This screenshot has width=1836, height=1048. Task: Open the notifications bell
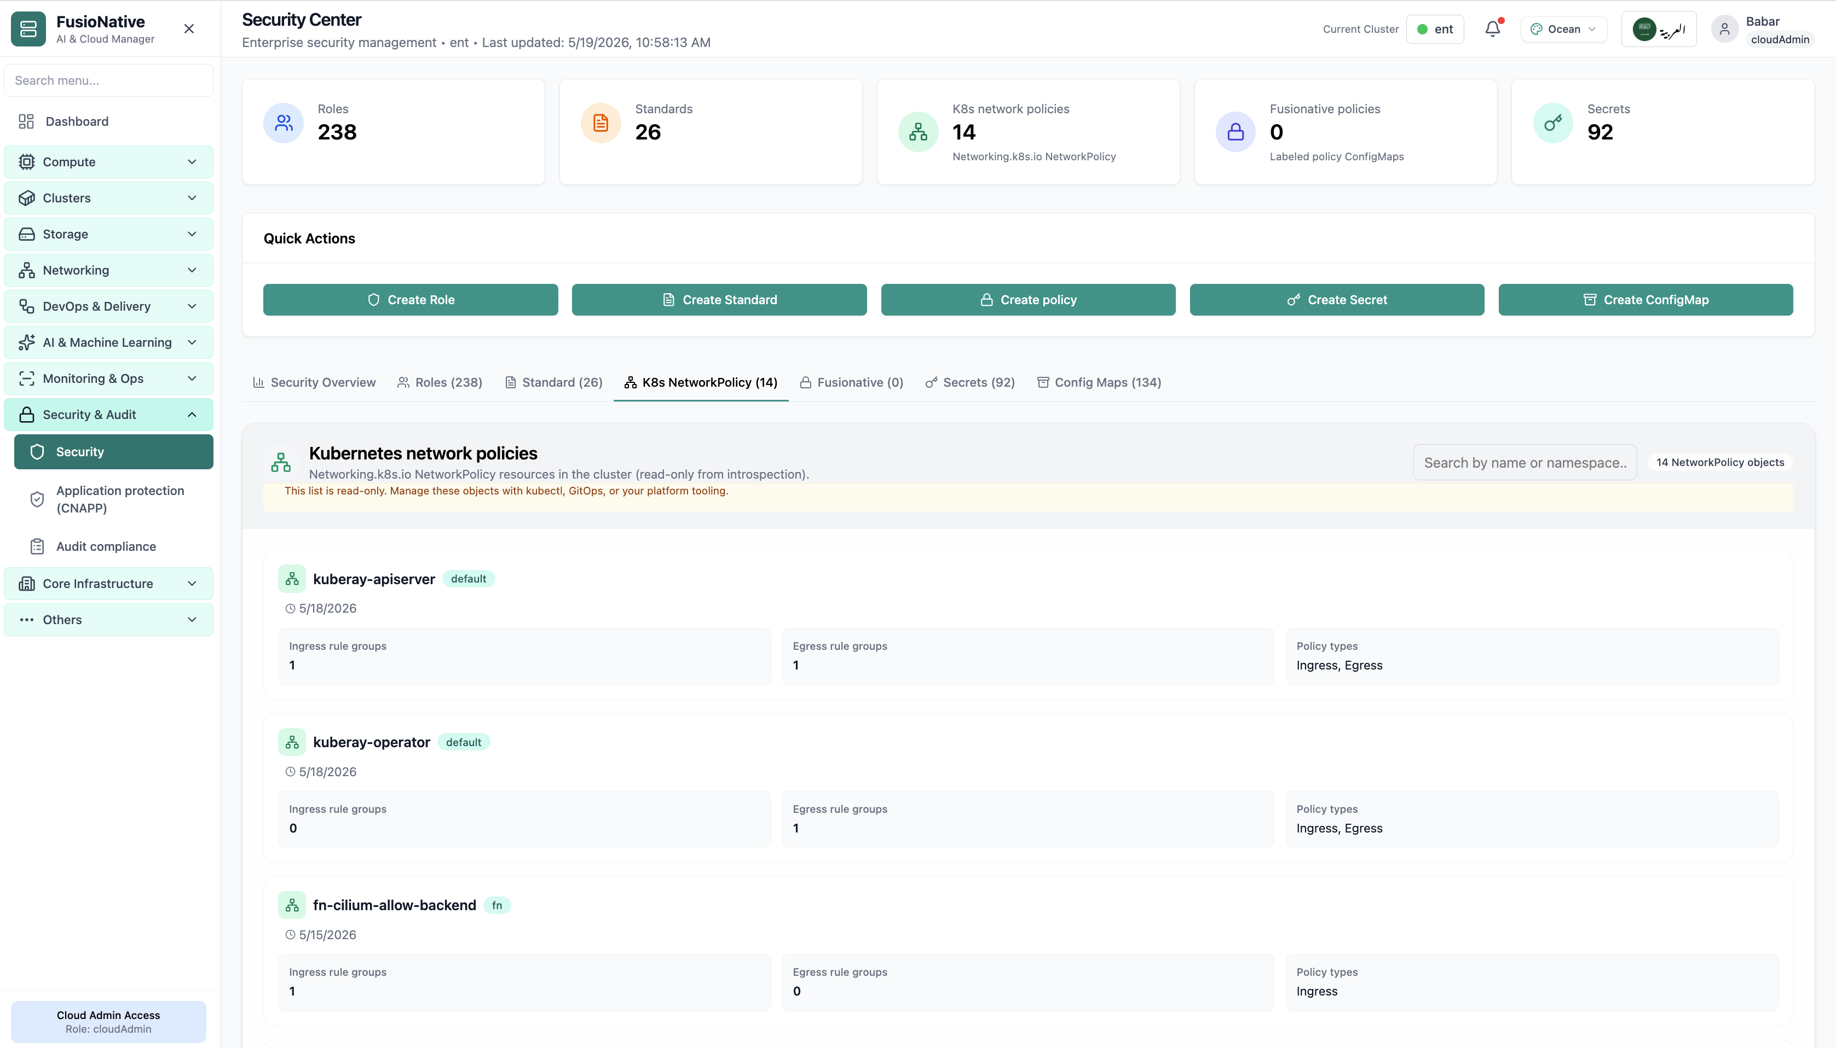click(1492, 29)
